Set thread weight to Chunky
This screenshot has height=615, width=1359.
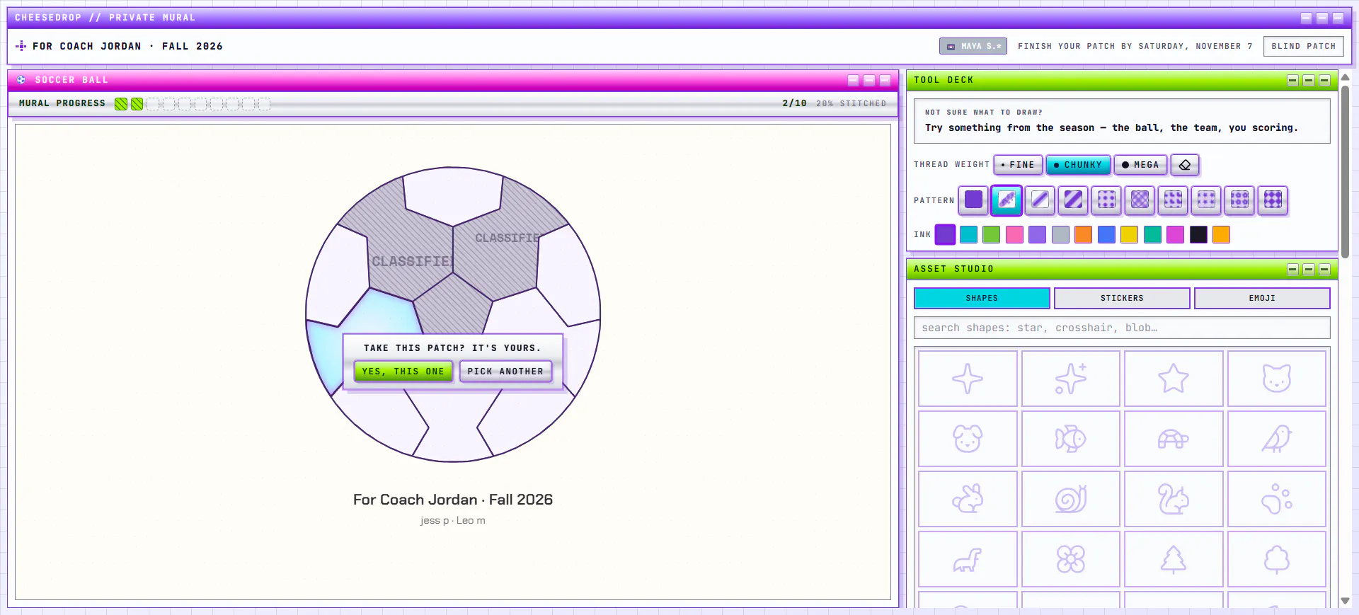pos(1078,165)
